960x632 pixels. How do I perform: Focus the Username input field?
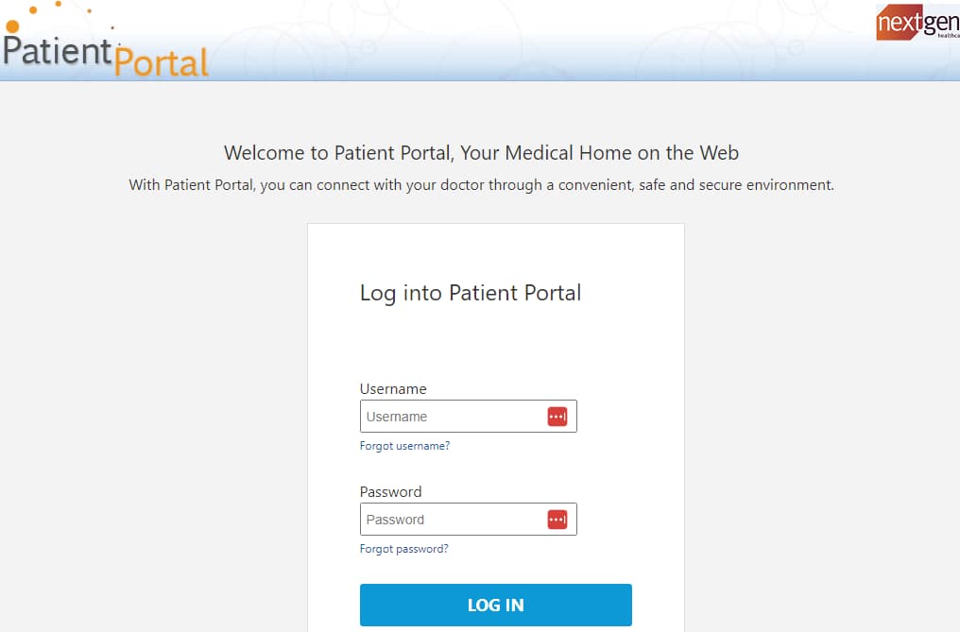469,417
